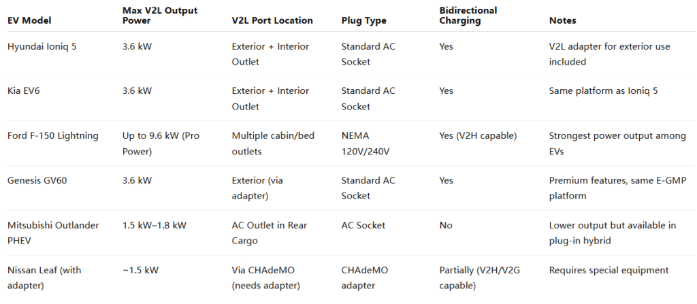Click the Nissan Leaf (with adapter) cell
The width and height of the screenshot is (697, 304).
click(44, 277)
